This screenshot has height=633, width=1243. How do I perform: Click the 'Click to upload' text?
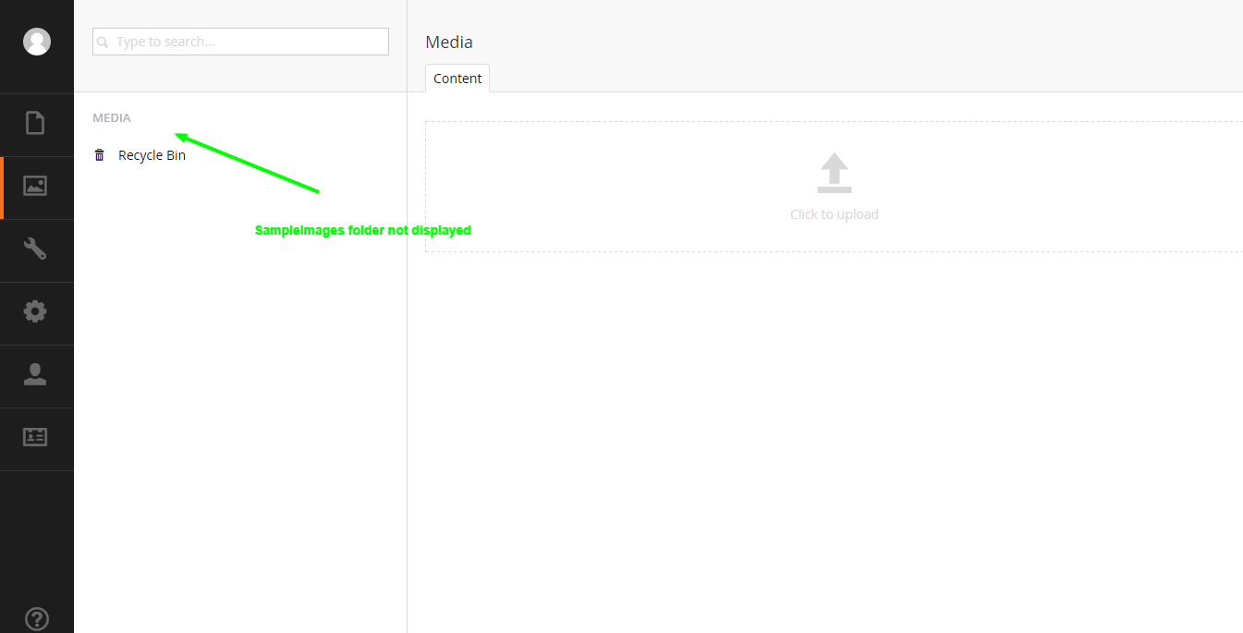[835, 214]
